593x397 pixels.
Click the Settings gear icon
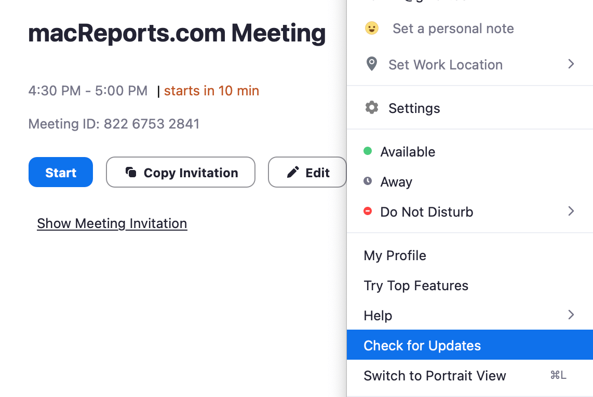[372, 108]
